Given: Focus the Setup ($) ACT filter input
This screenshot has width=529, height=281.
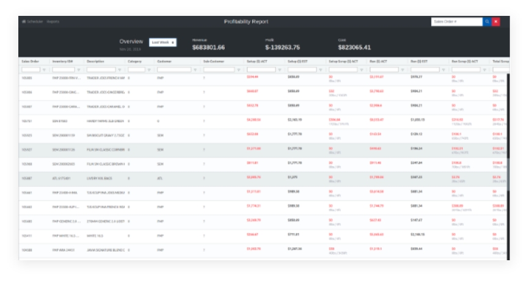Looking at the screenshot, I should pos(261,70).
